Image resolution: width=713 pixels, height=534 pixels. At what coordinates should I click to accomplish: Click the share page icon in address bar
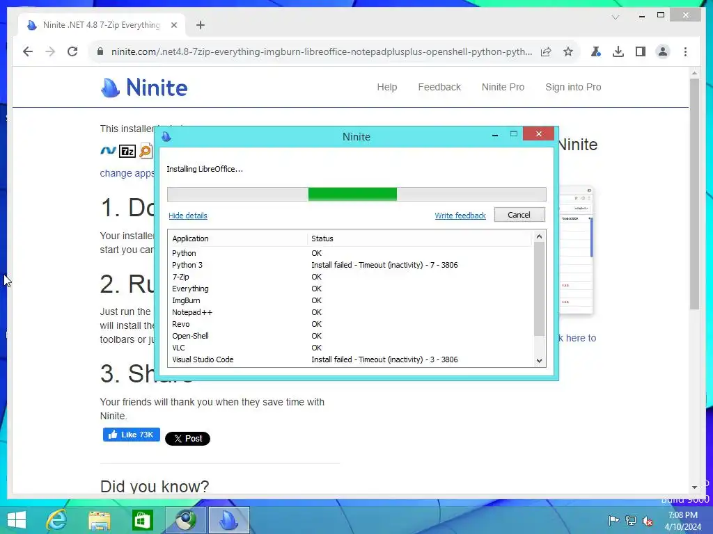point(546,51)
